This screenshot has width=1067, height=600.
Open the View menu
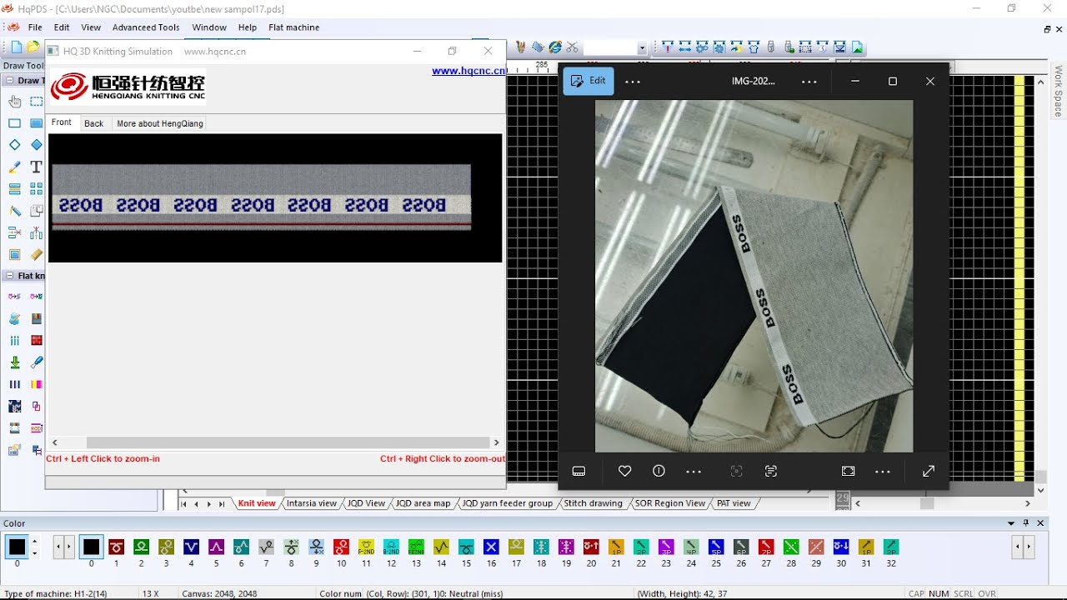click(91, 27)
